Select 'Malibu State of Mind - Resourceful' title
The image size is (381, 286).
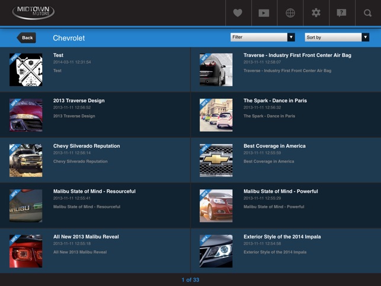pos(94,191)
